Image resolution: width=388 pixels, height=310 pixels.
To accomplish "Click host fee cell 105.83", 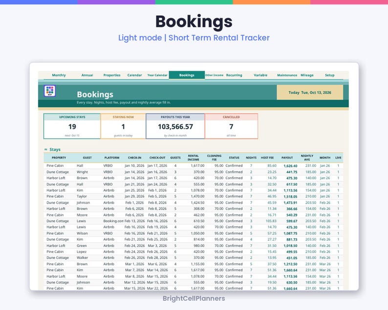I will [271, 221].
